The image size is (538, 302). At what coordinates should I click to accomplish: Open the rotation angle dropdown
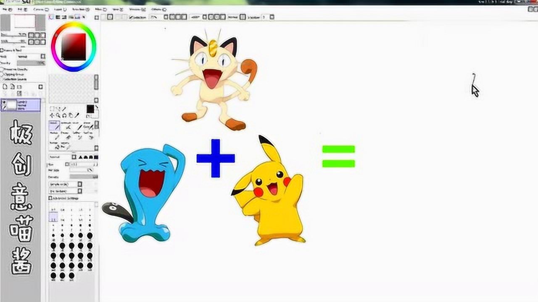pyautogui.click(x=204, y=17)
